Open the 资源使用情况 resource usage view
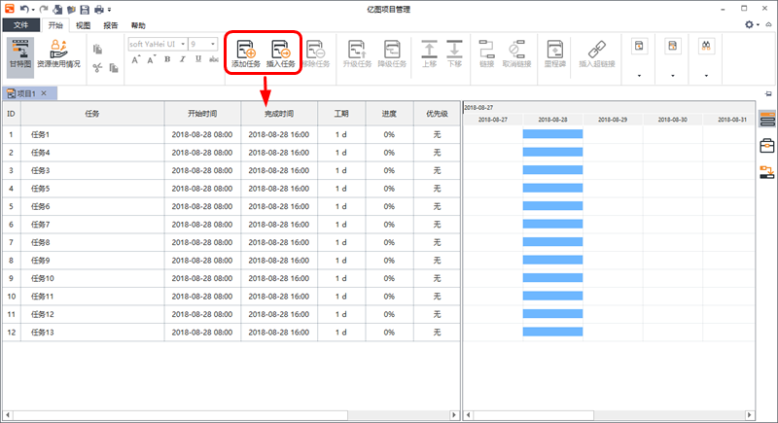778x423 pixels. [x=58, y=53]
